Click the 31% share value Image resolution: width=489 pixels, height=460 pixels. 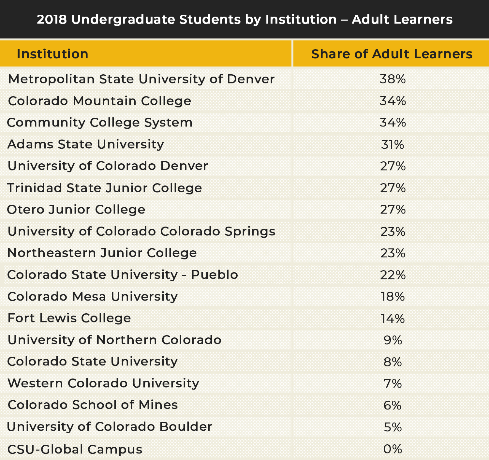393,144
